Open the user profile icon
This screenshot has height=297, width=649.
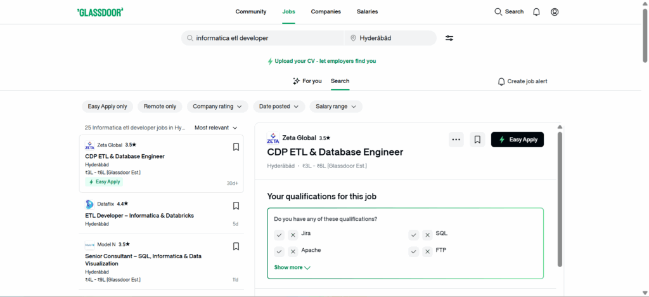click(x=555, y=12)
